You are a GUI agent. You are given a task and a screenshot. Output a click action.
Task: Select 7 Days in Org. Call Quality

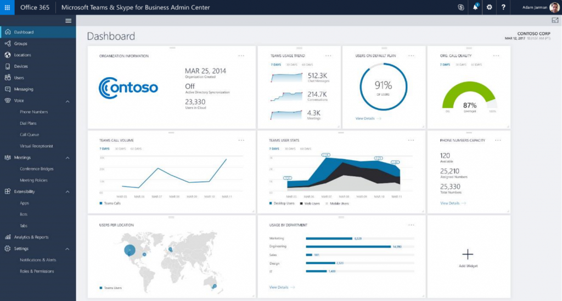coord(445,65)
